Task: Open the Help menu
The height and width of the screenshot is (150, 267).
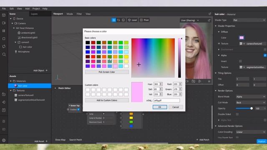Action: (45, 8)
